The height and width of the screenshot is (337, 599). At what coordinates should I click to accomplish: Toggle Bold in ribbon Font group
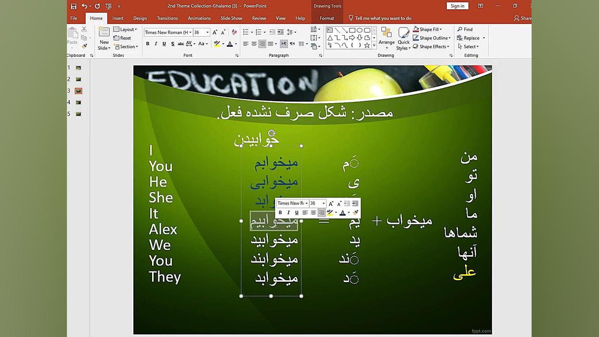point(148,44)
